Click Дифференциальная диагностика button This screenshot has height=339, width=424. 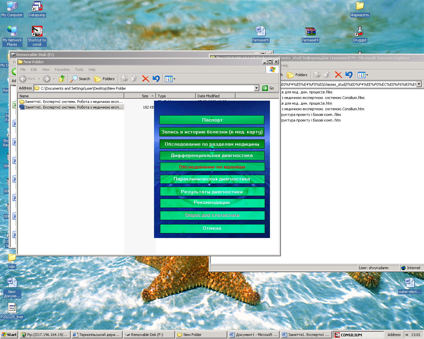pos(212,156)
